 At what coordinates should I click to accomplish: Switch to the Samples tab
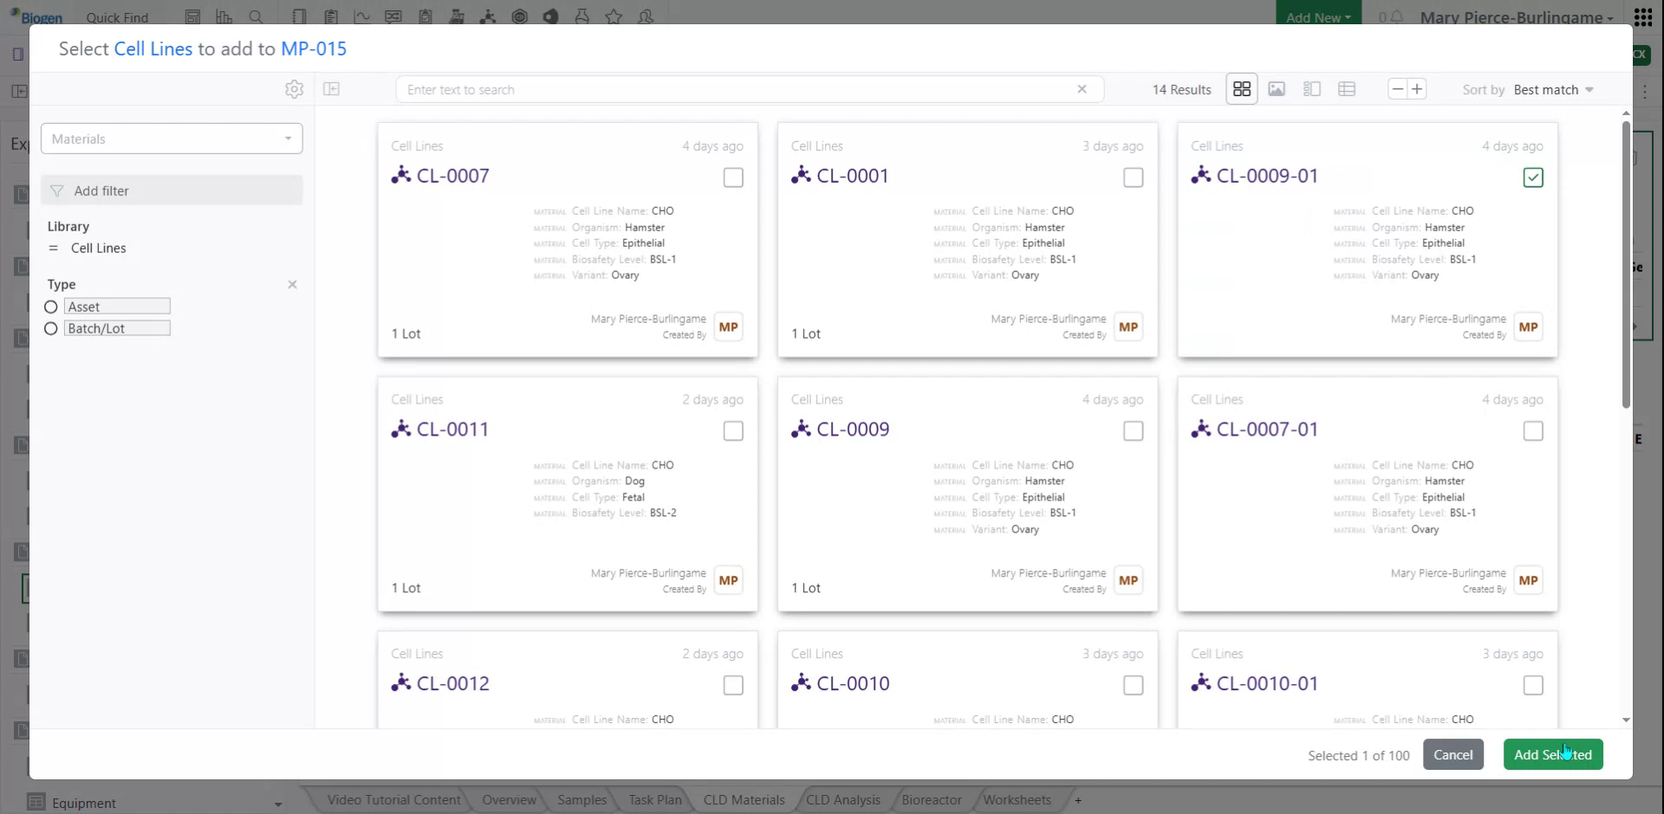click(581, 799)
